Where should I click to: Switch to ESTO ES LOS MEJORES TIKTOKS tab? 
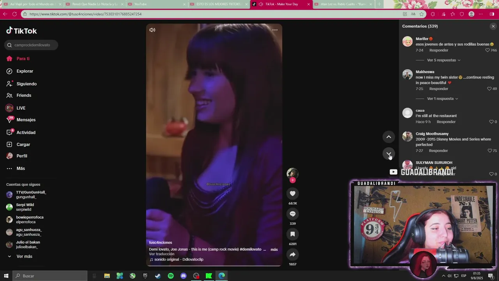coord(219,4)
